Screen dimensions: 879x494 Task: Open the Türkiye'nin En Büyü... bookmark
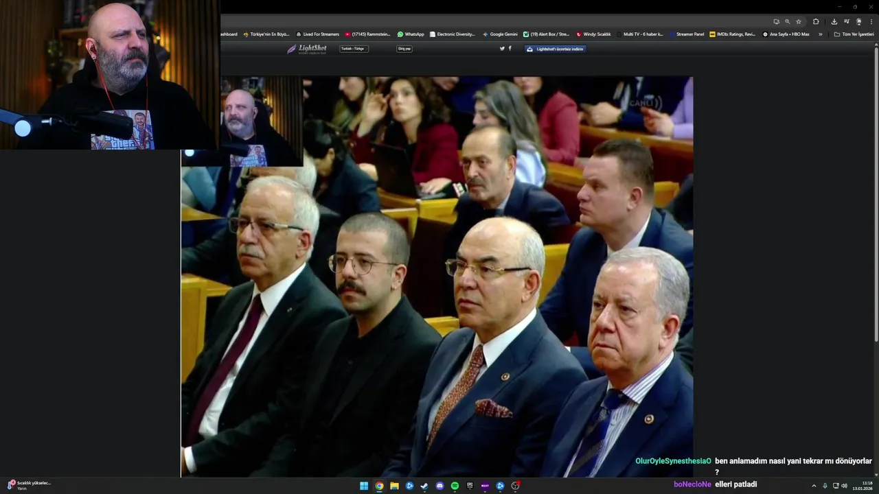click(x=266, y=34)
